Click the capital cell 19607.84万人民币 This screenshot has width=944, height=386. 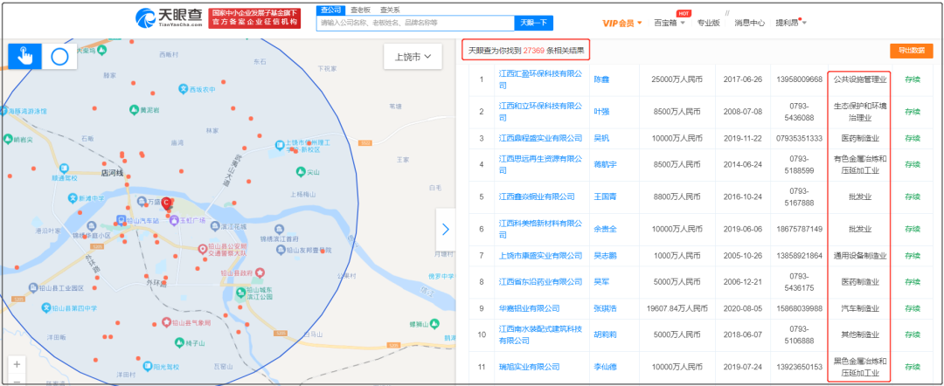point(677,308)
